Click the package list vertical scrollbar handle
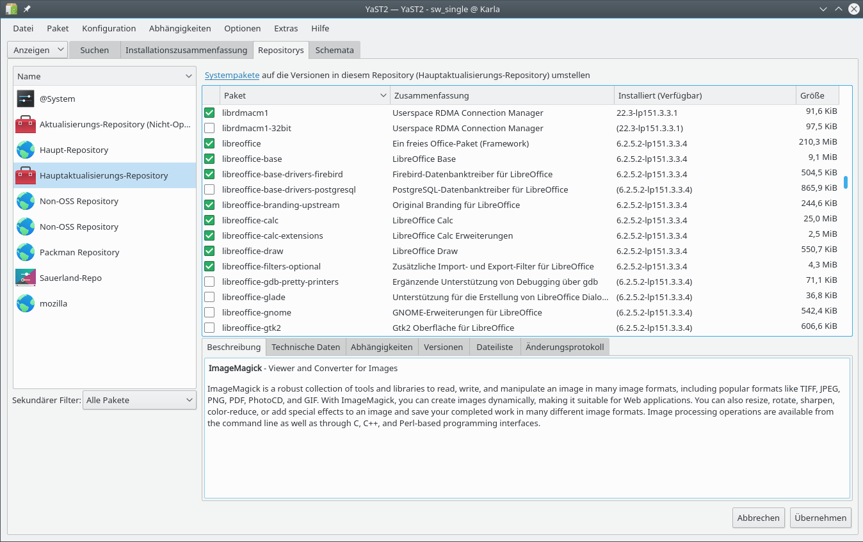863x542 pixels. click(846, 182)
